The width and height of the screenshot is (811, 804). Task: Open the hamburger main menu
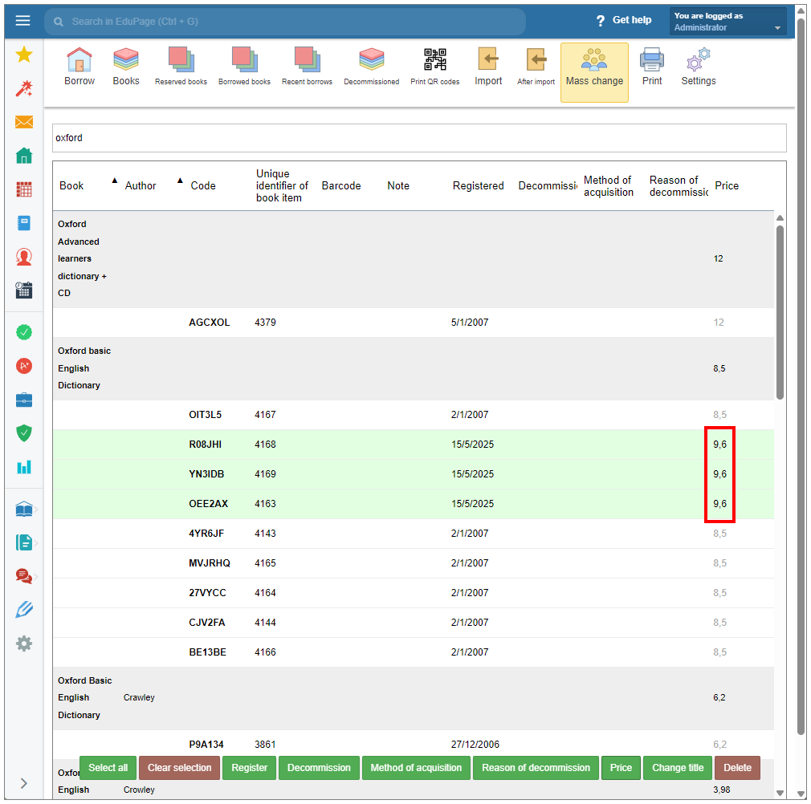pos(23,21)
